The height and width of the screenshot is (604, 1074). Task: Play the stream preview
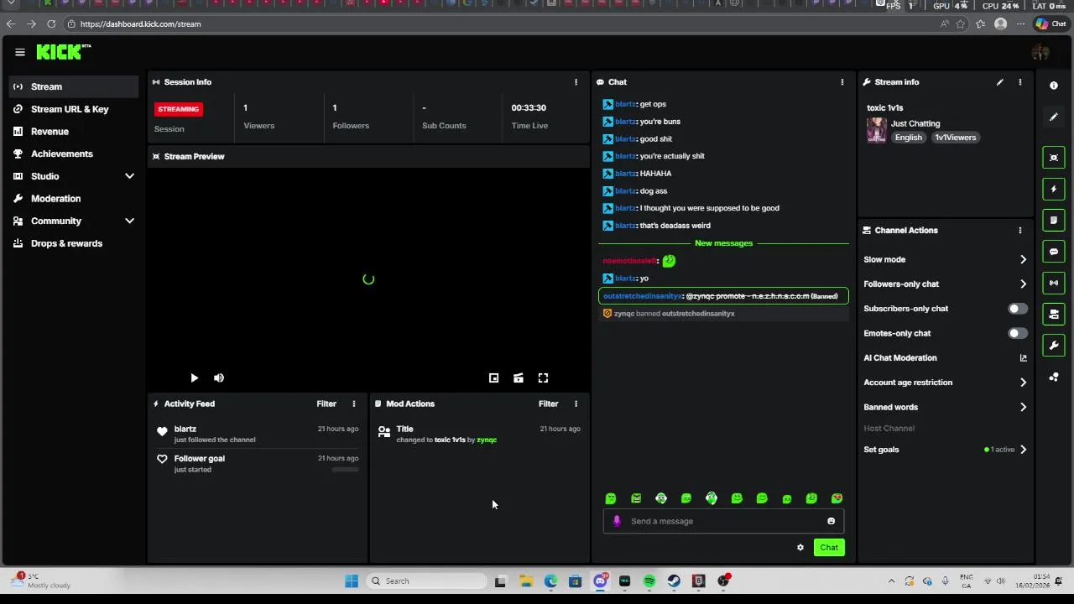(x=194, y=378)
